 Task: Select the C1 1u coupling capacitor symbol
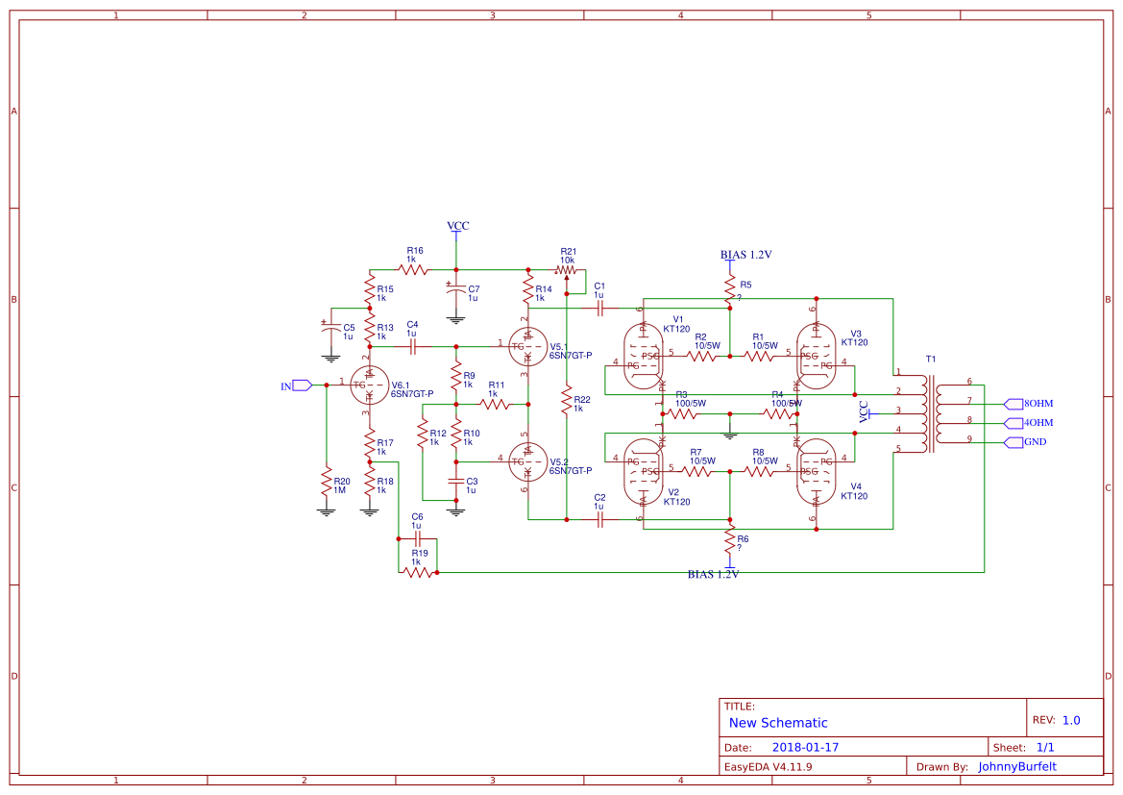click(x=600, y=309)
